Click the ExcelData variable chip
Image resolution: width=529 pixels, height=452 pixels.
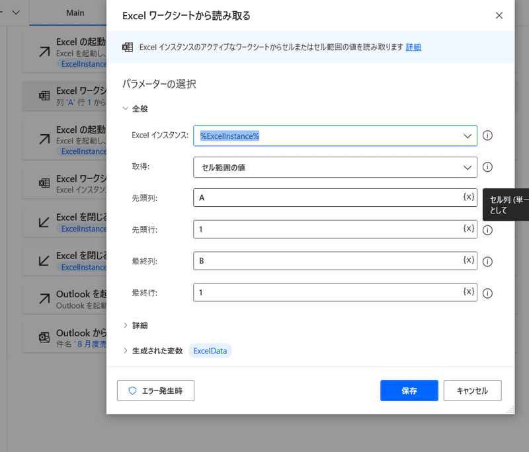point(210,351)
